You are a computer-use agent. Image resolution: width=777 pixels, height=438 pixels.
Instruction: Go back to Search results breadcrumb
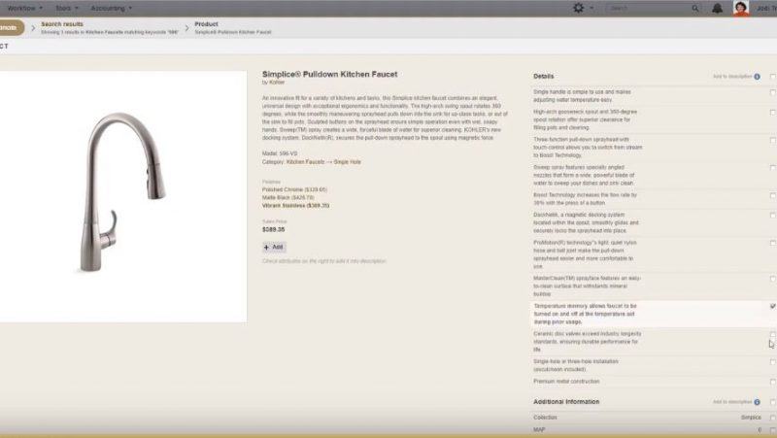click(60, 23)
